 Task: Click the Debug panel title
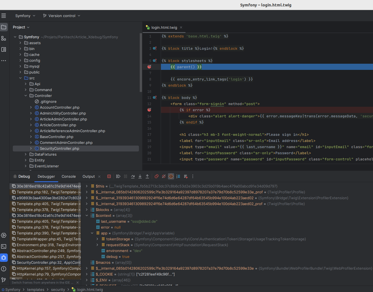coord(24,176)
